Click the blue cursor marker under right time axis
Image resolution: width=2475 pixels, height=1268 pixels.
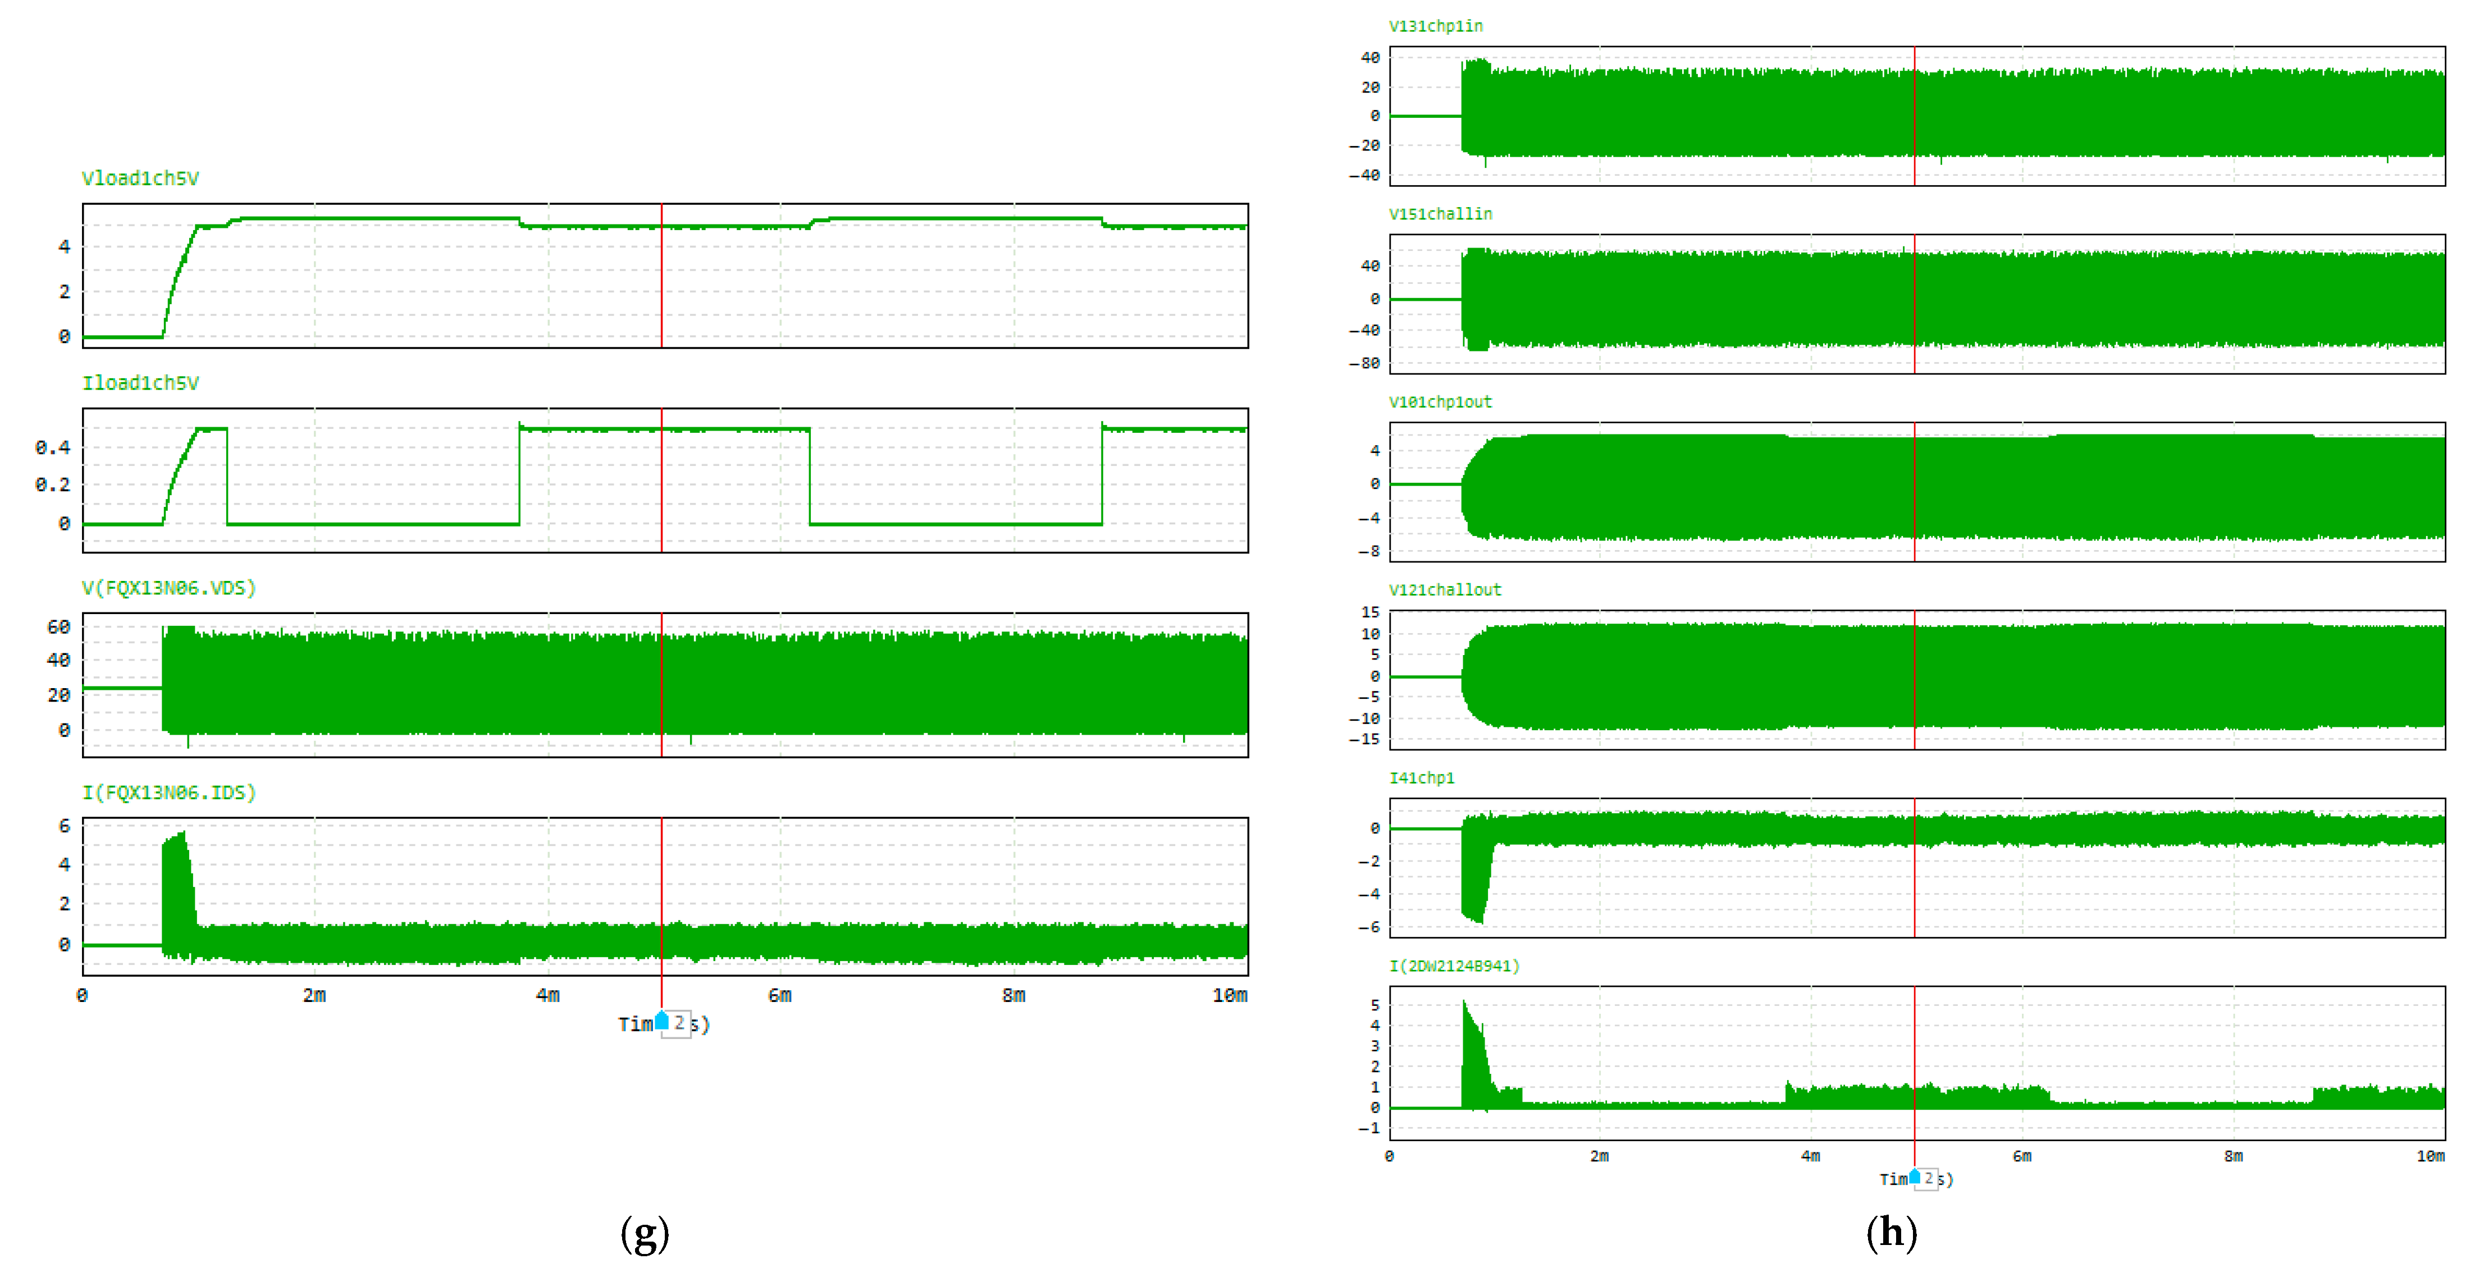pyautogui.click(x=1914, y=1176)
